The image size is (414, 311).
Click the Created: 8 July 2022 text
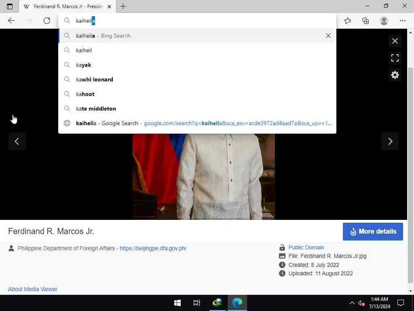(314, 265)
